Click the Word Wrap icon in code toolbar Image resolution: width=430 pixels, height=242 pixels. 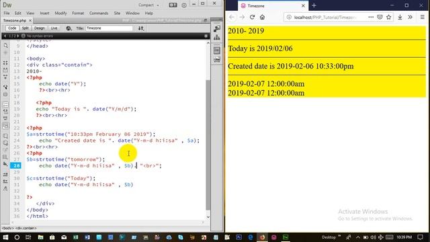[5, 118]
